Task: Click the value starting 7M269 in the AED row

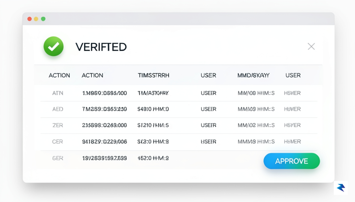Action: coord(104,109)
